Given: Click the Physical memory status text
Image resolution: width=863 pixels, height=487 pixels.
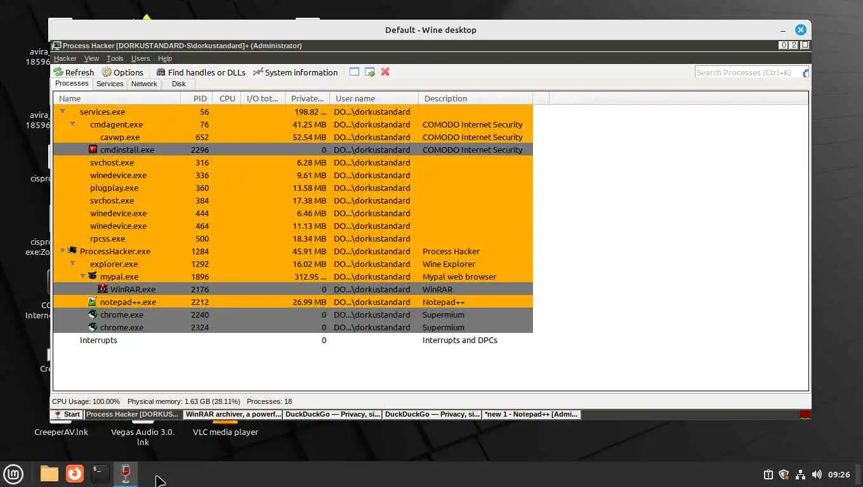Looking at the screenshot, I should [x=183, y=401].
